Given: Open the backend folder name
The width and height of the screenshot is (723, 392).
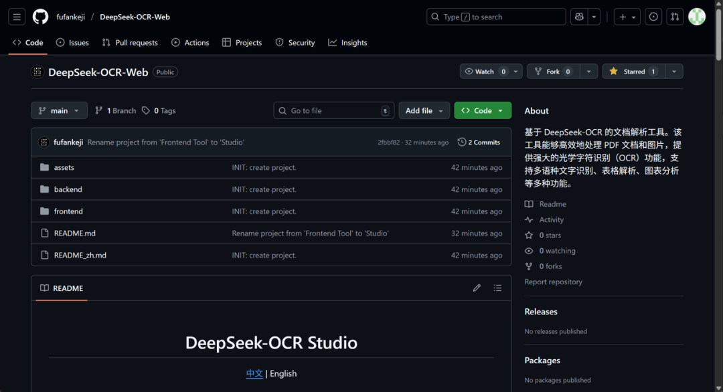Looking at the screenshot, I should tap(68, 189).
